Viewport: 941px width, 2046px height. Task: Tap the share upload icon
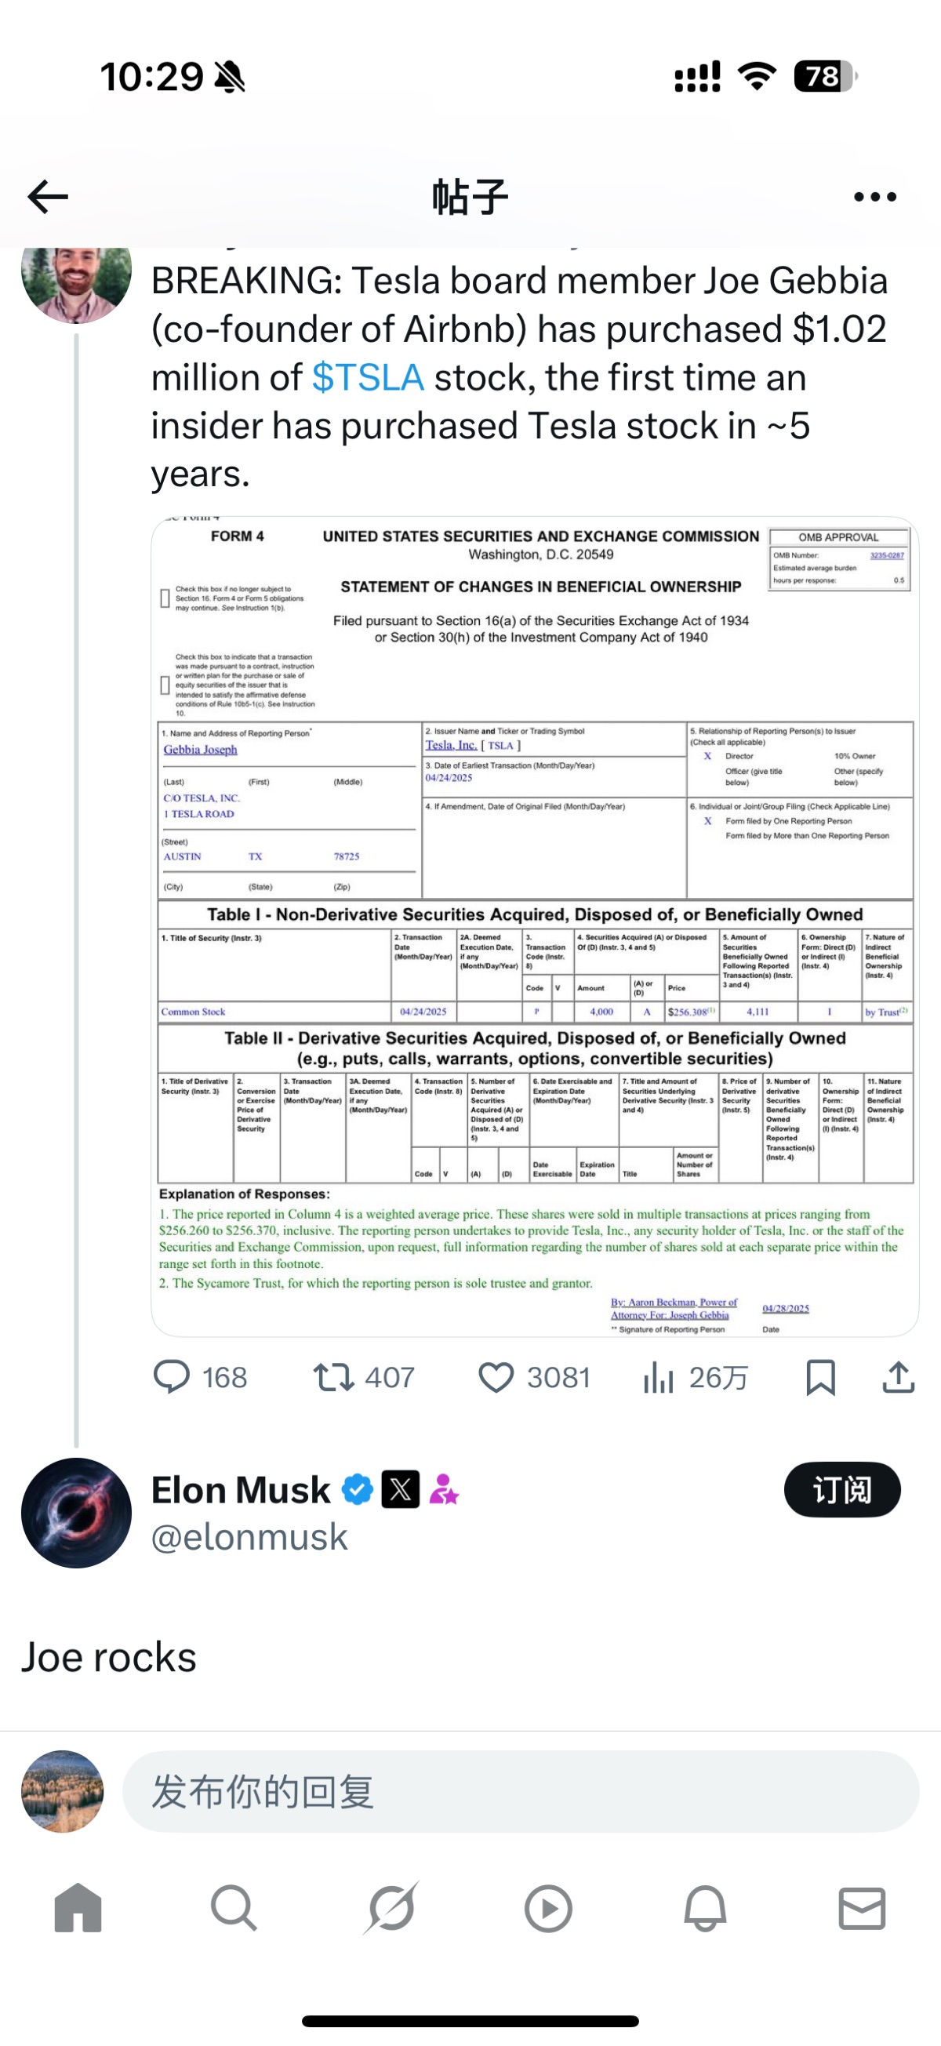898,1377
